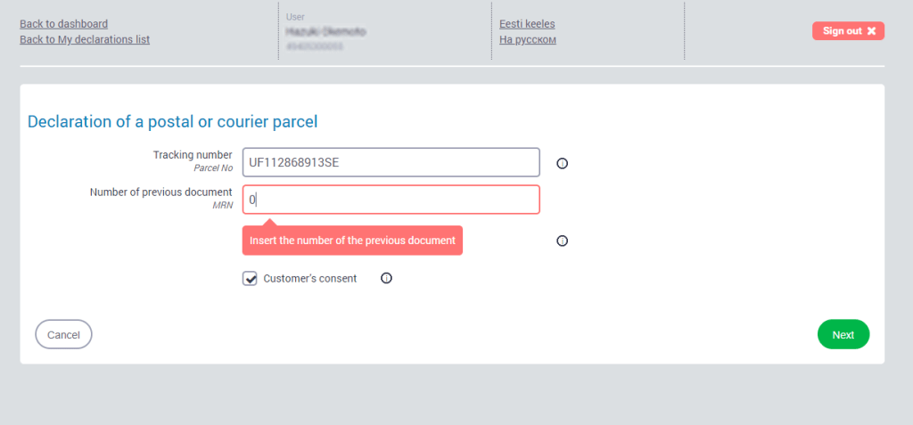Click the "Number of previous document" label
The height and width of the screenshot is (425, 913).
pyautogui.click(x=161, y=192)
